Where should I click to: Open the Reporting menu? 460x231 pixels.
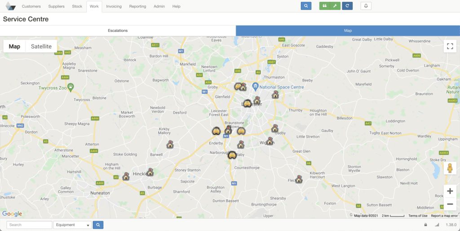click(137, 6)
